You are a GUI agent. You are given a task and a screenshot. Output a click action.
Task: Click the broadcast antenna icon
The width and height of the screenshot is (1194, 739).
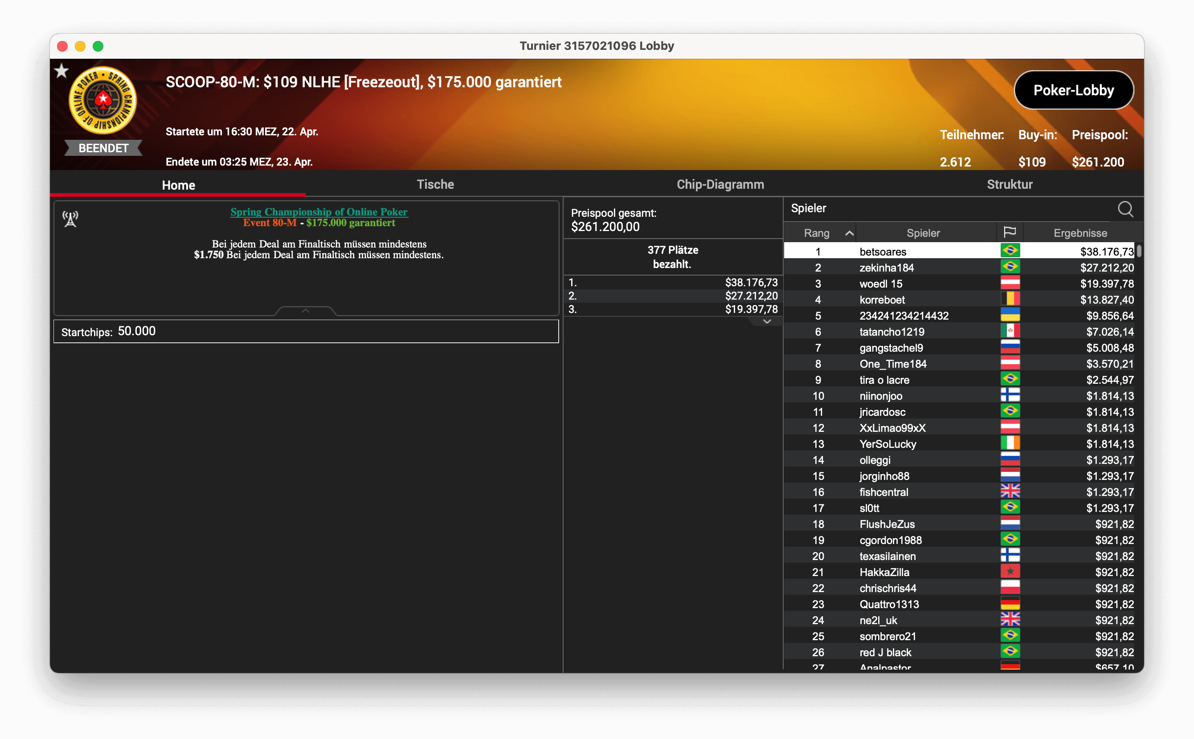tap(70, 219)
